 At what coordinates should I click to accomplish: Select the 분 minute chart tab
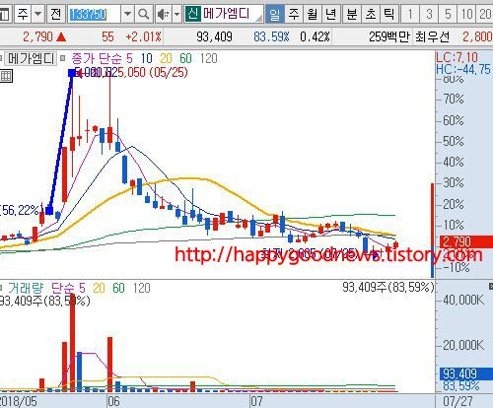(352, 14)
